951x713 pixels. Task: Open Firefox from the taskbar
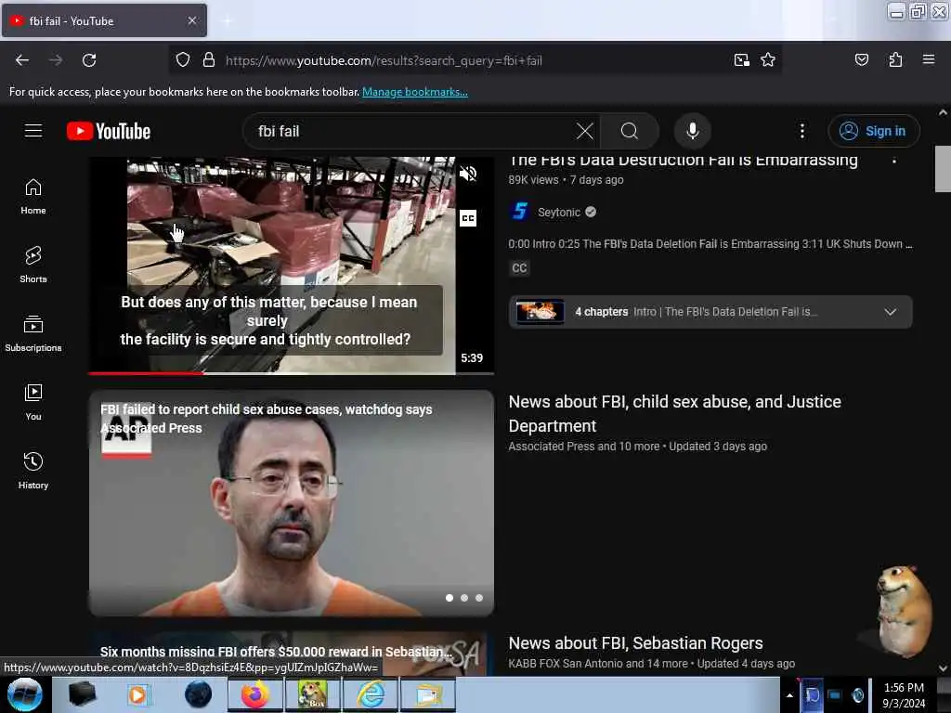(255, 694)
